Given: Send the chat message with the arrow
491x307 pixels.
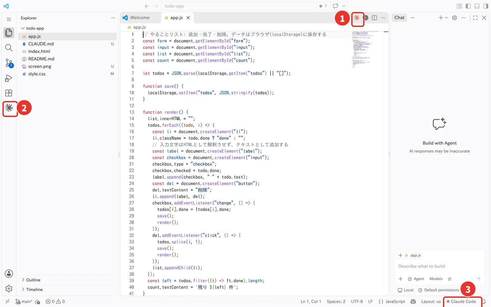Looking at the screenshot, I should pyautogui.click(x=479, y=279).
